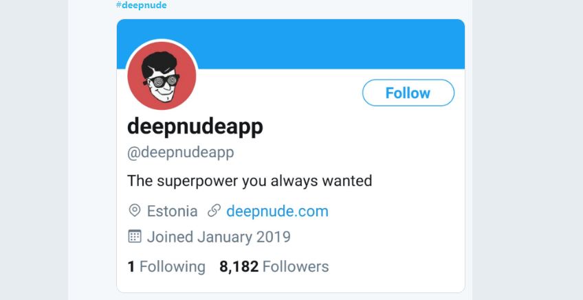Click the bio text about superpower
Image resolution: width=583 pixels, height=300 pixels.
tap(250, 181)
